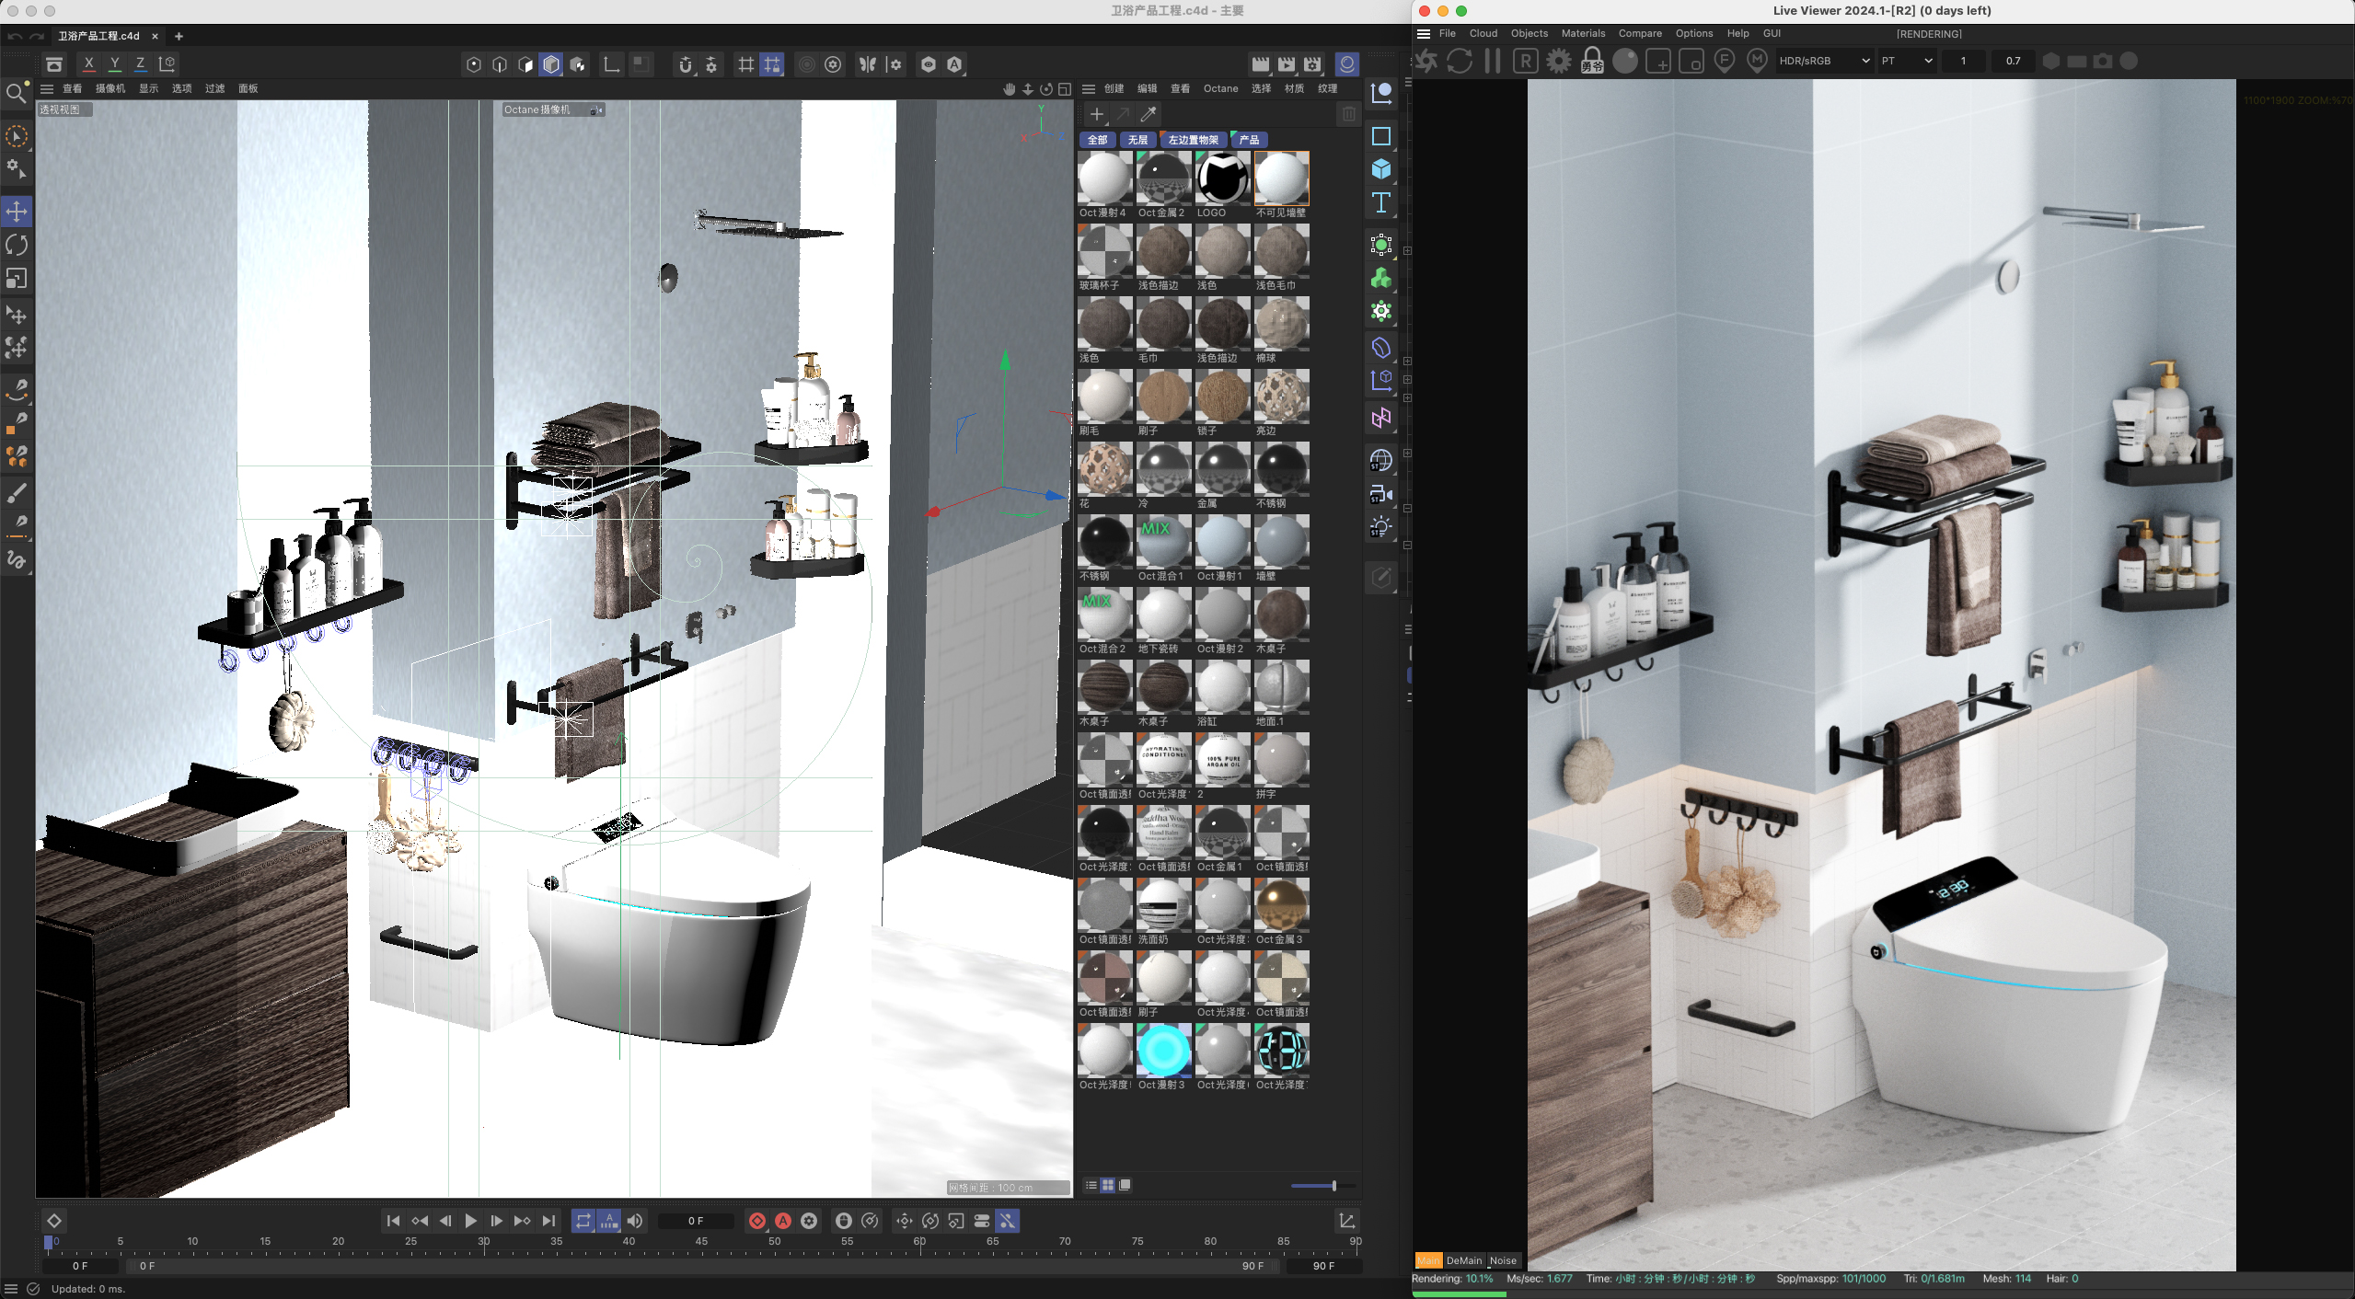
Task: Click the Octane restart render spinner icon
Action: 1426,61
